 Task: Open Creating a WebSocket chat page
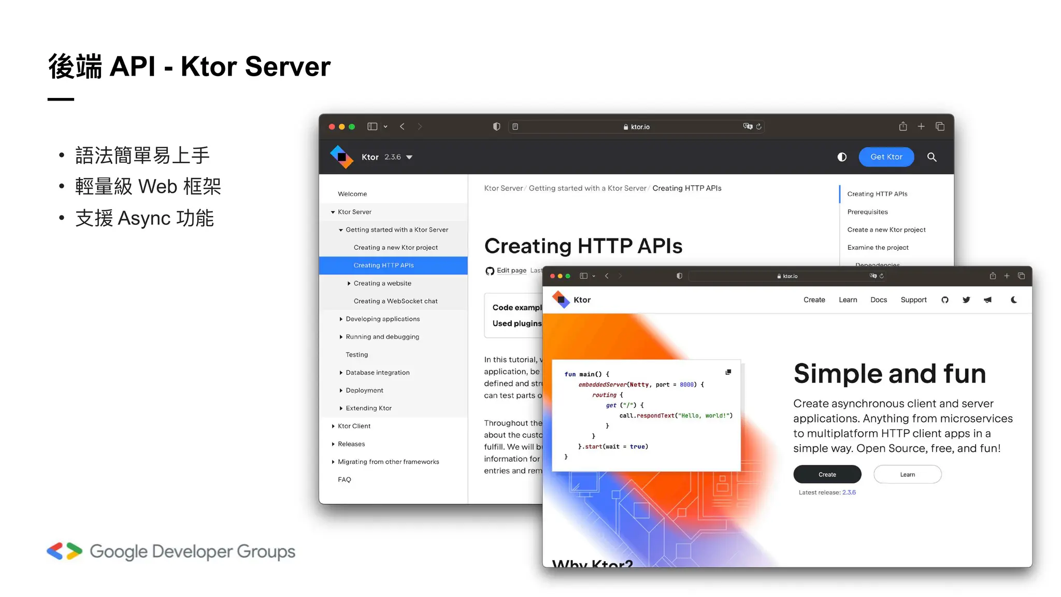396,301
